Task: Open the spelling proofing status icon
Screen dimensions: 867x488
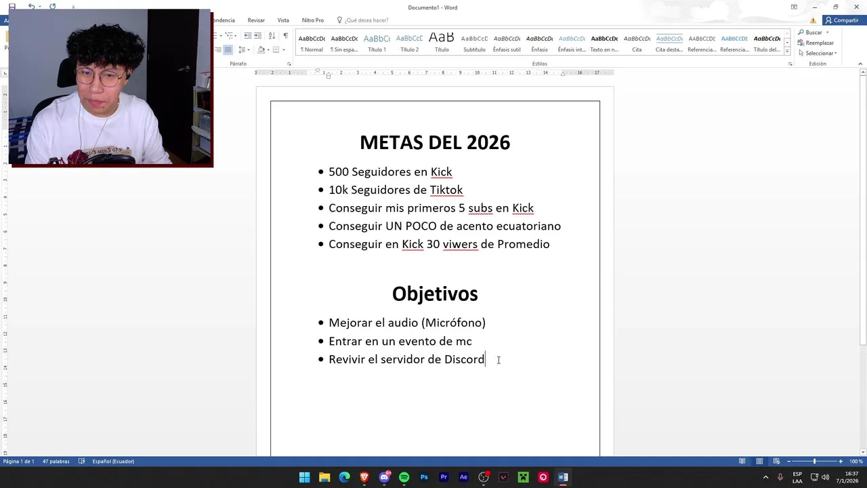Action: pos(82,462)
